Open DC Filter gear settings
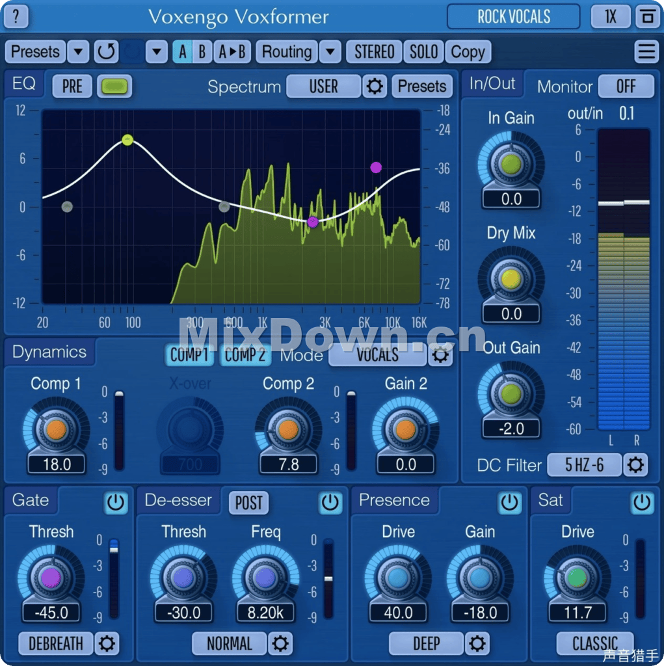Image resolution: width=664 pixels, height=666 pixels. [x=635, y=465]
